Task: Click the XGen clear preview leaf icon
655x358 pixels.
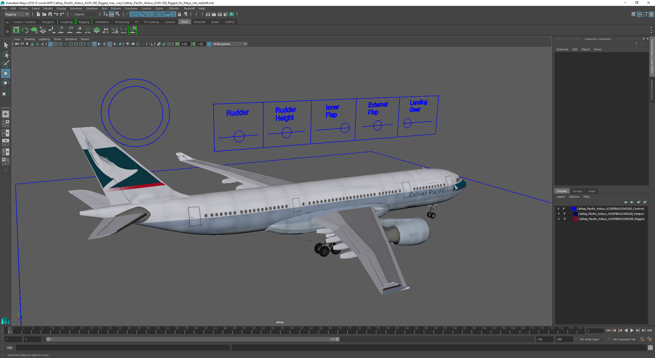Action: tap(34, 30)
